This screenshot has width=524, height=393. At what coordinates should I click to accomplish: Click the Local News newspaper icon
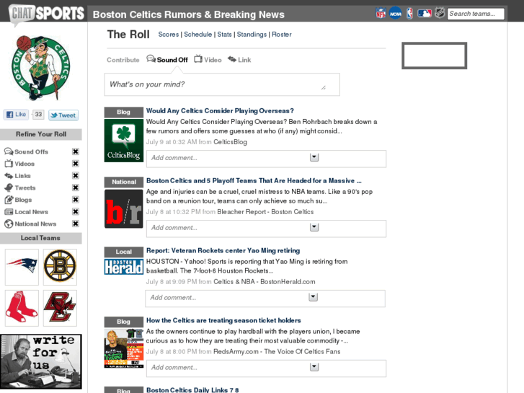(9, 212)
